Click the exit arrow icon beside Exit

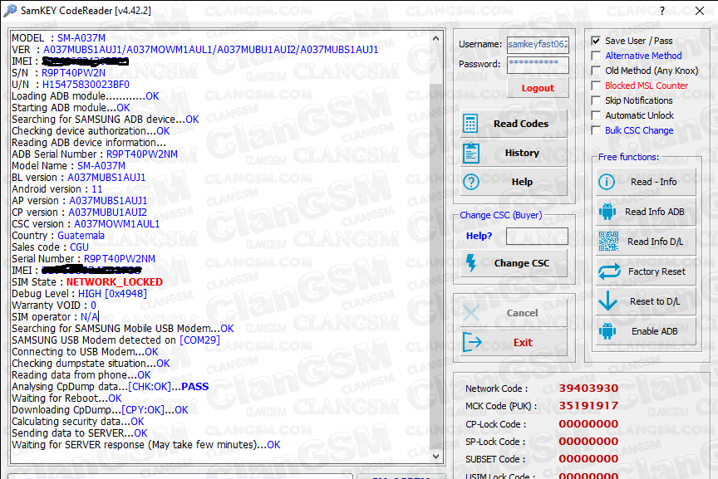[x=472, y=342]
